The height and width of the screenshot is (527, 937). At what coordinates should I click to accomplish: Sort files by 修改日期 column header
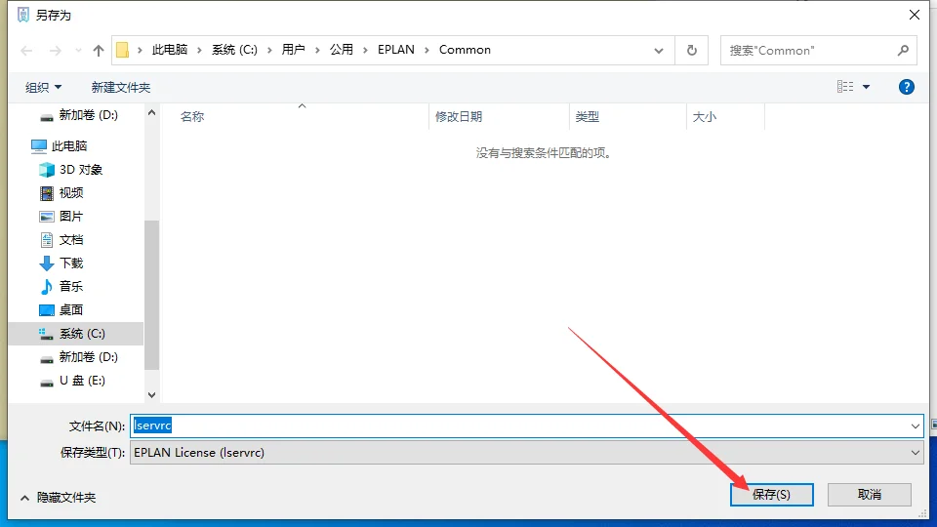coord(459,117)
